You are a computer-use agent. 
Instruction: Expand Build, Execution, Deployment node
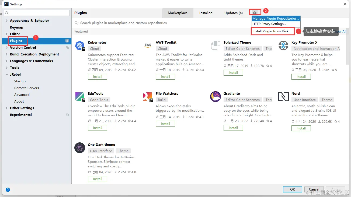[7, 54]
